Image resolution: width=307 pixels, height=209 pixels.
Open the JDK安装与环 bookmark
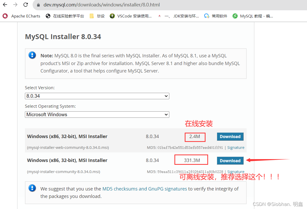click(178, 16)
